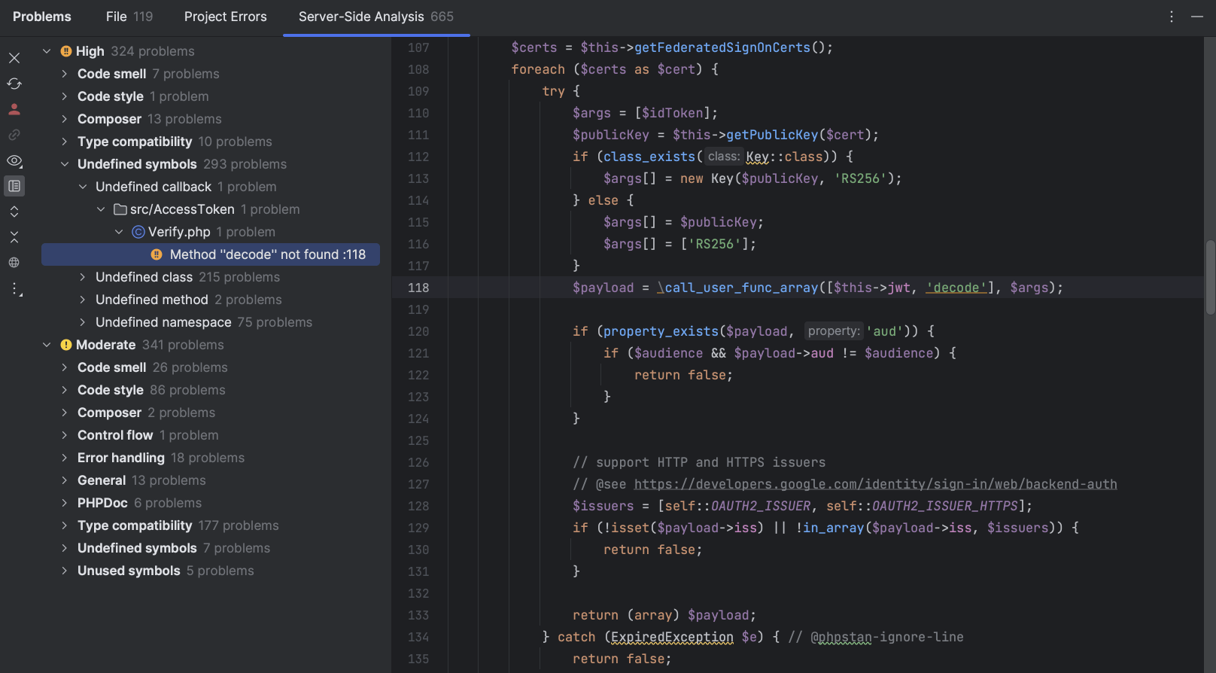Click the red user icon in sidebar
Viewport: 1216px width, 673px height.
tap(14, 109)
